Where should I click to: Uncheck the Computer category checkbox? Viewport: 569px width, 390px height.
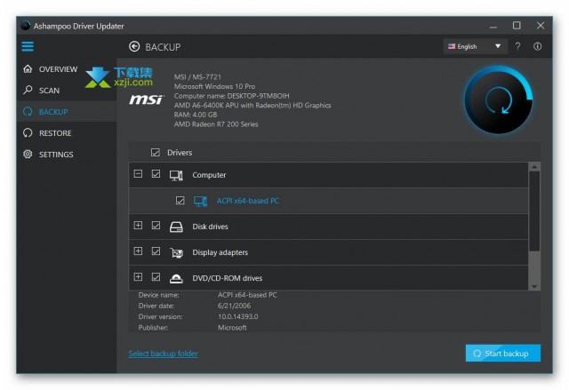click(x=156, y=174)
